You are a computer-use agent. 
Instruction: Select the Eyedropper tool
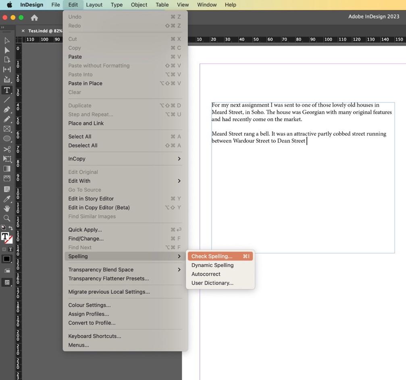7,199
